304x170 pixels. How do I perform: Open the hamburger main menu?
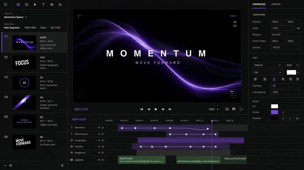click(5, 4)
